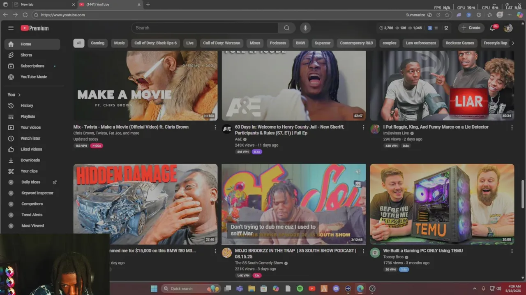
Task: Open the YouTube hamburger guide menu
Action: pos(11,28)
